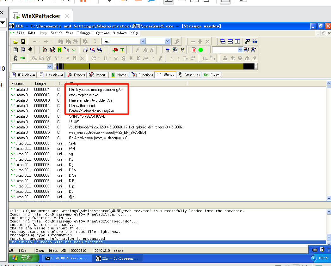
Task: Click the binoculars search toolbar icon
Action: click(61, 42)
